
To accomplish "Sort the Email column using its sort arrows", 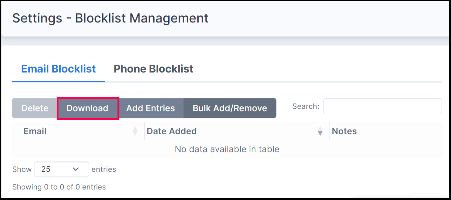I will (x=135, y=131).
